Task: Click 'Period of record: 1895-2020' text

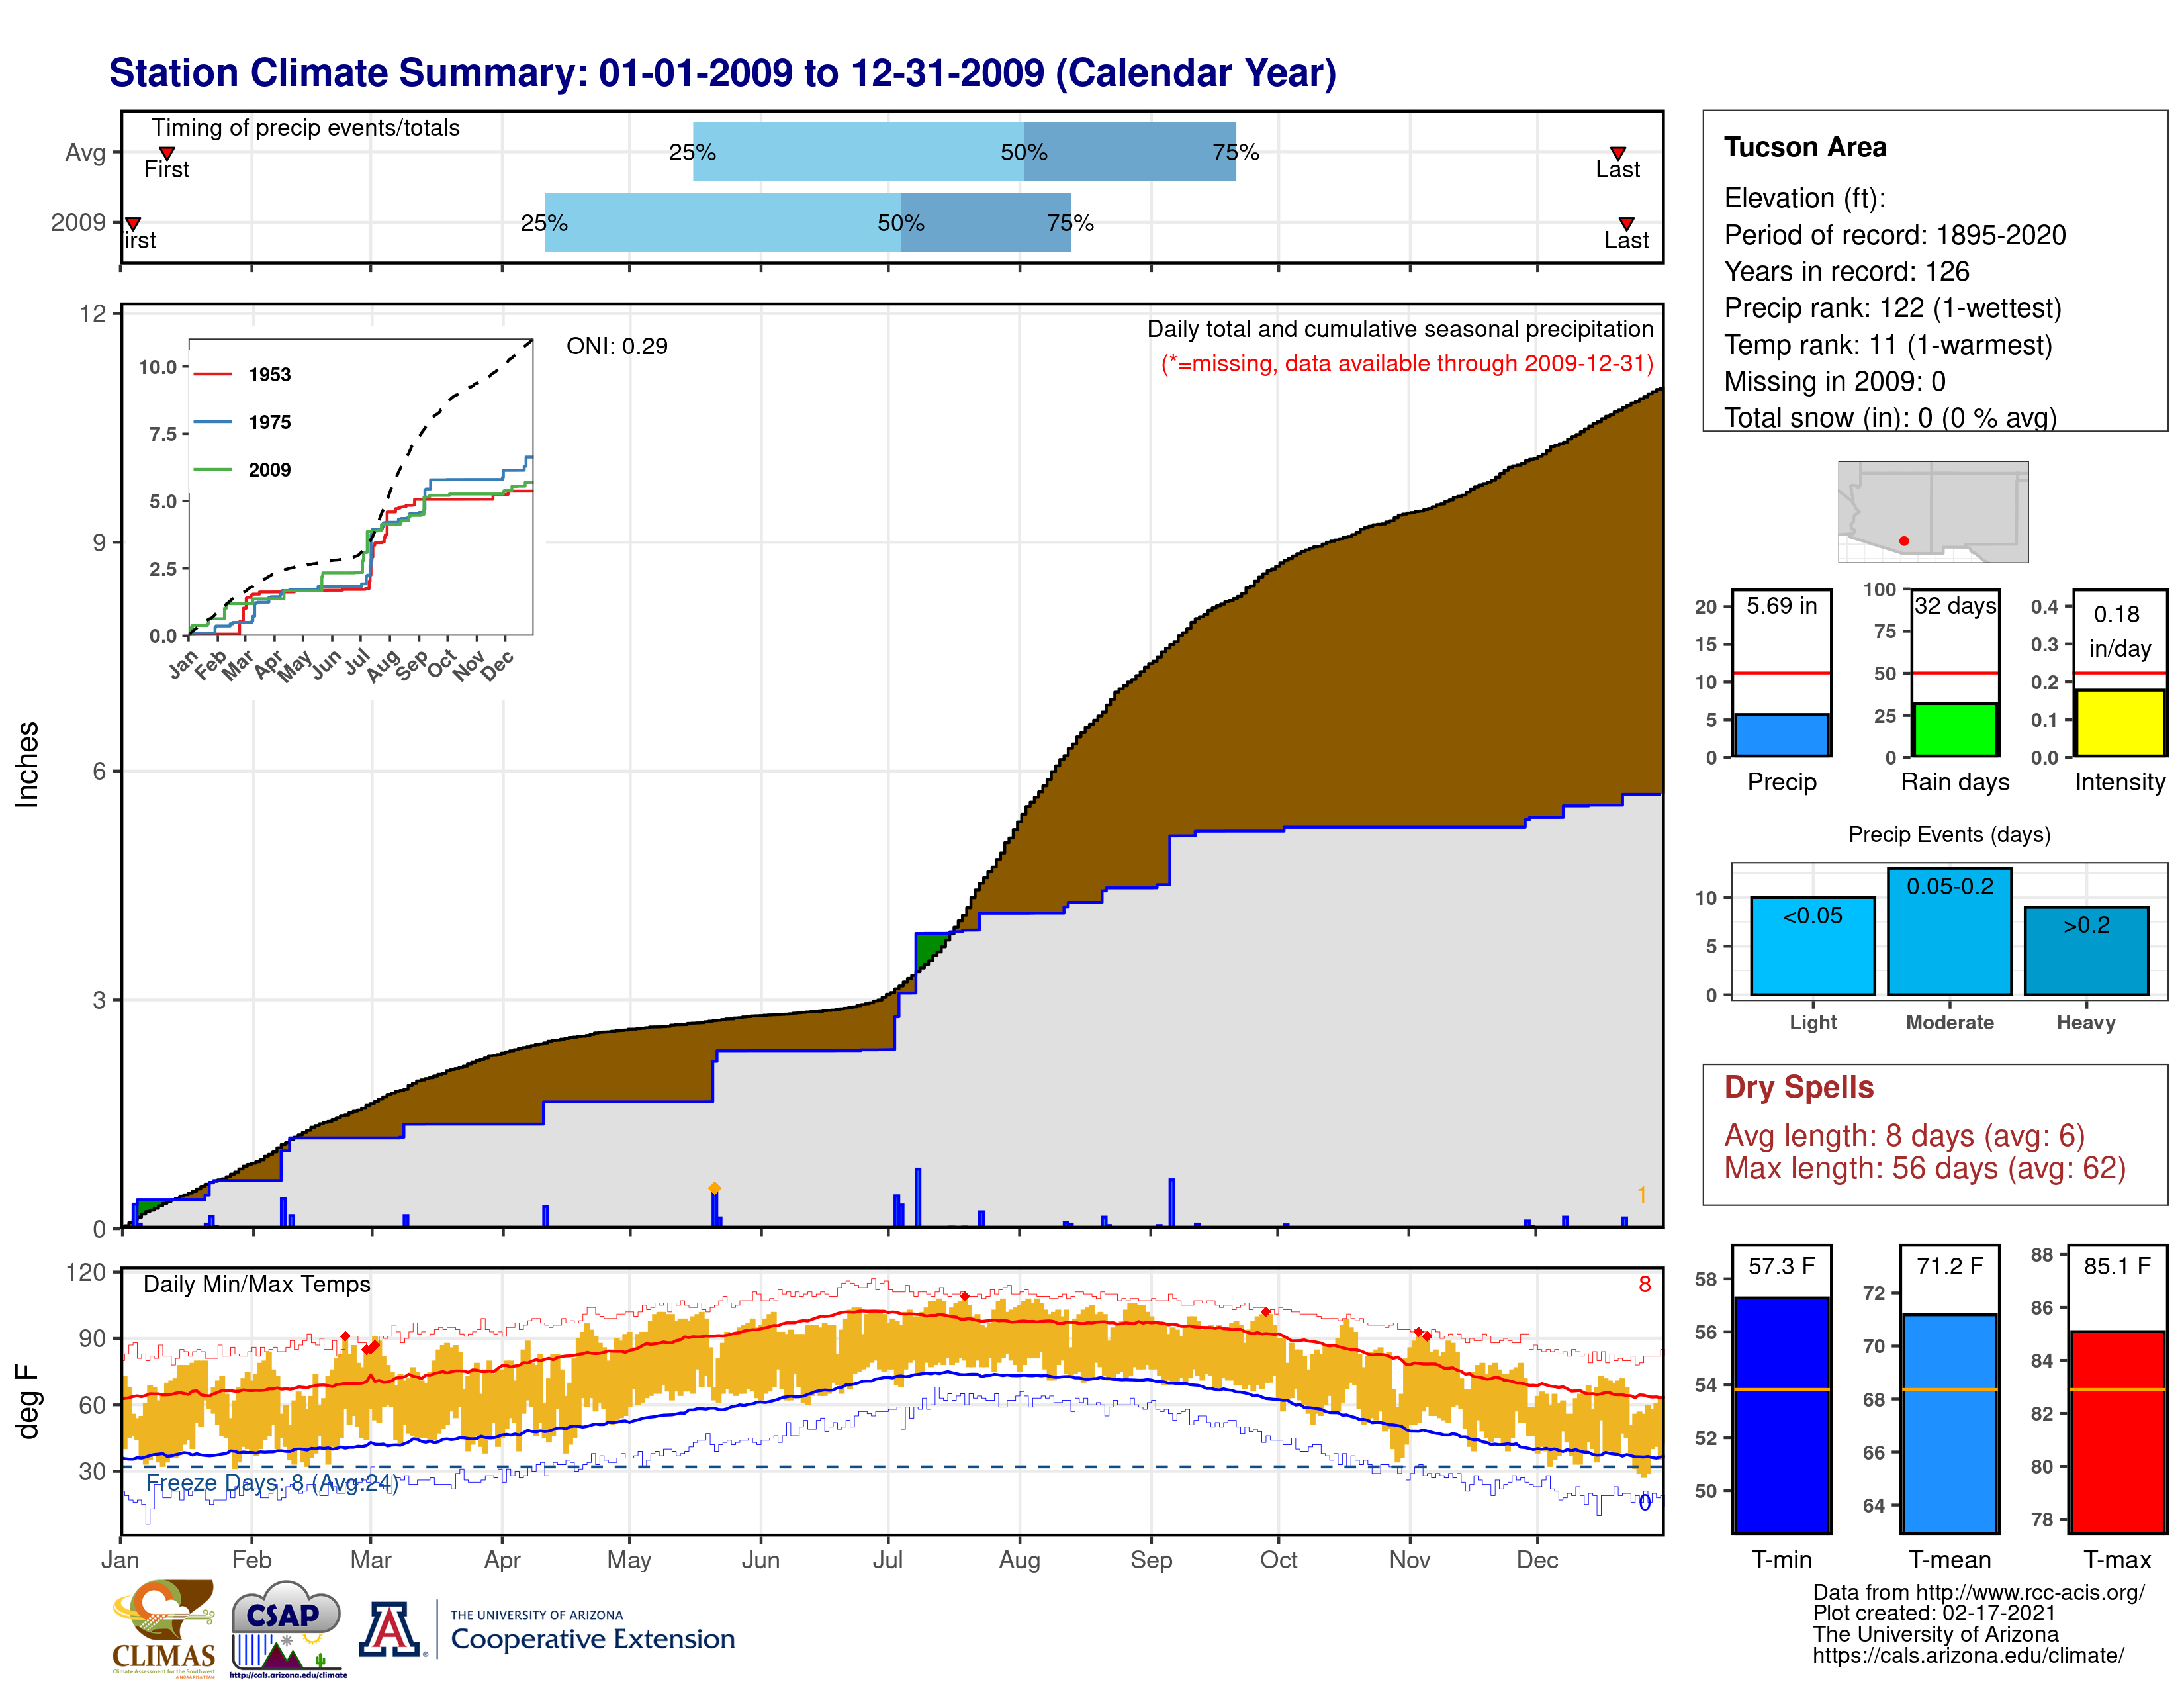Action: pos(1895,235)
